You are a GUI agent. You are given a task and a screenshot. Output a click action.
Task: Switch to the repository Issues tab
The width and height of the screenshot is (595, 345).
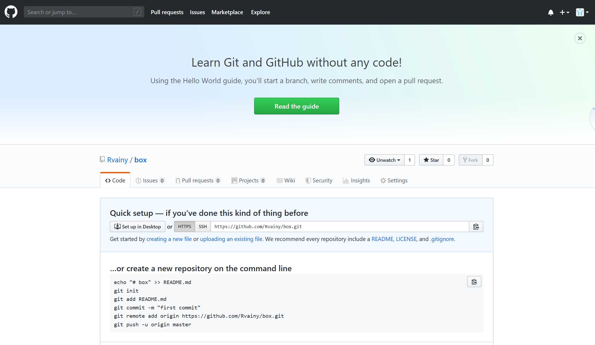pos(150,181)
